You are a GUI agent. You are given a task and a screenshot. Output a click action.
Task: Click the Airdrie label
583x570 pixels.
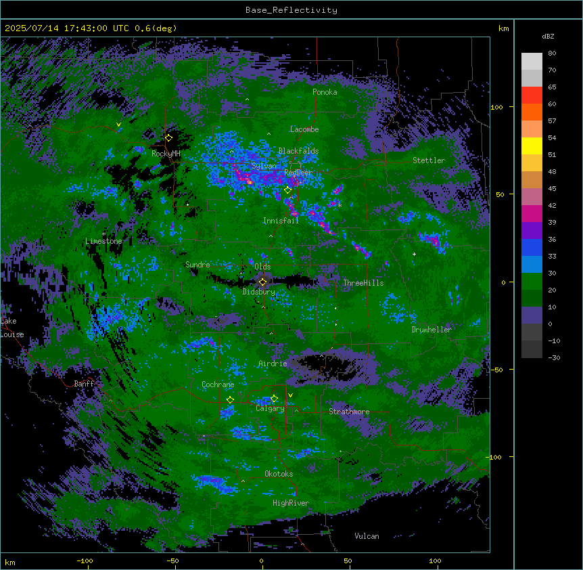click(273, 364)
